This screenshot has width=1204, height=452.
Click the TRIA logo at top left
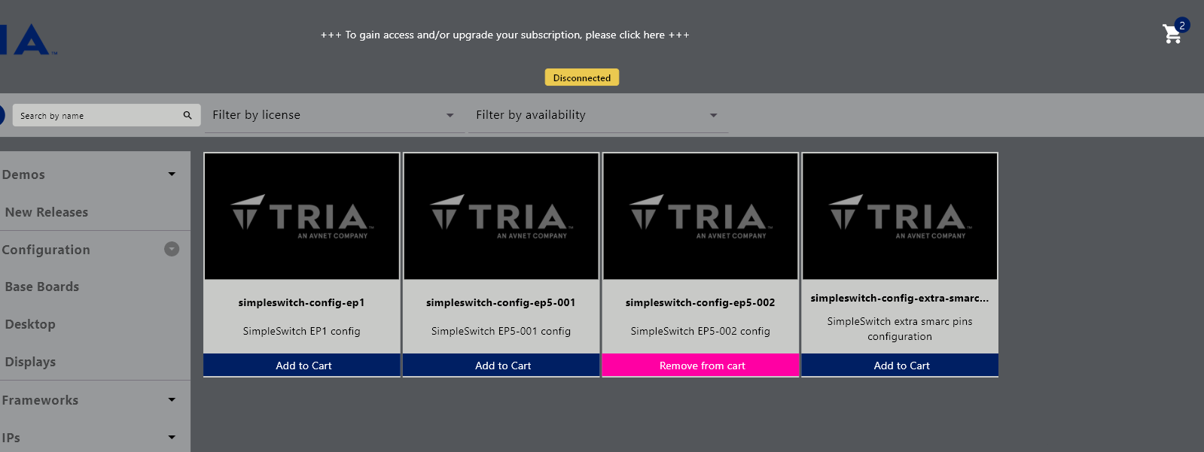28,40
